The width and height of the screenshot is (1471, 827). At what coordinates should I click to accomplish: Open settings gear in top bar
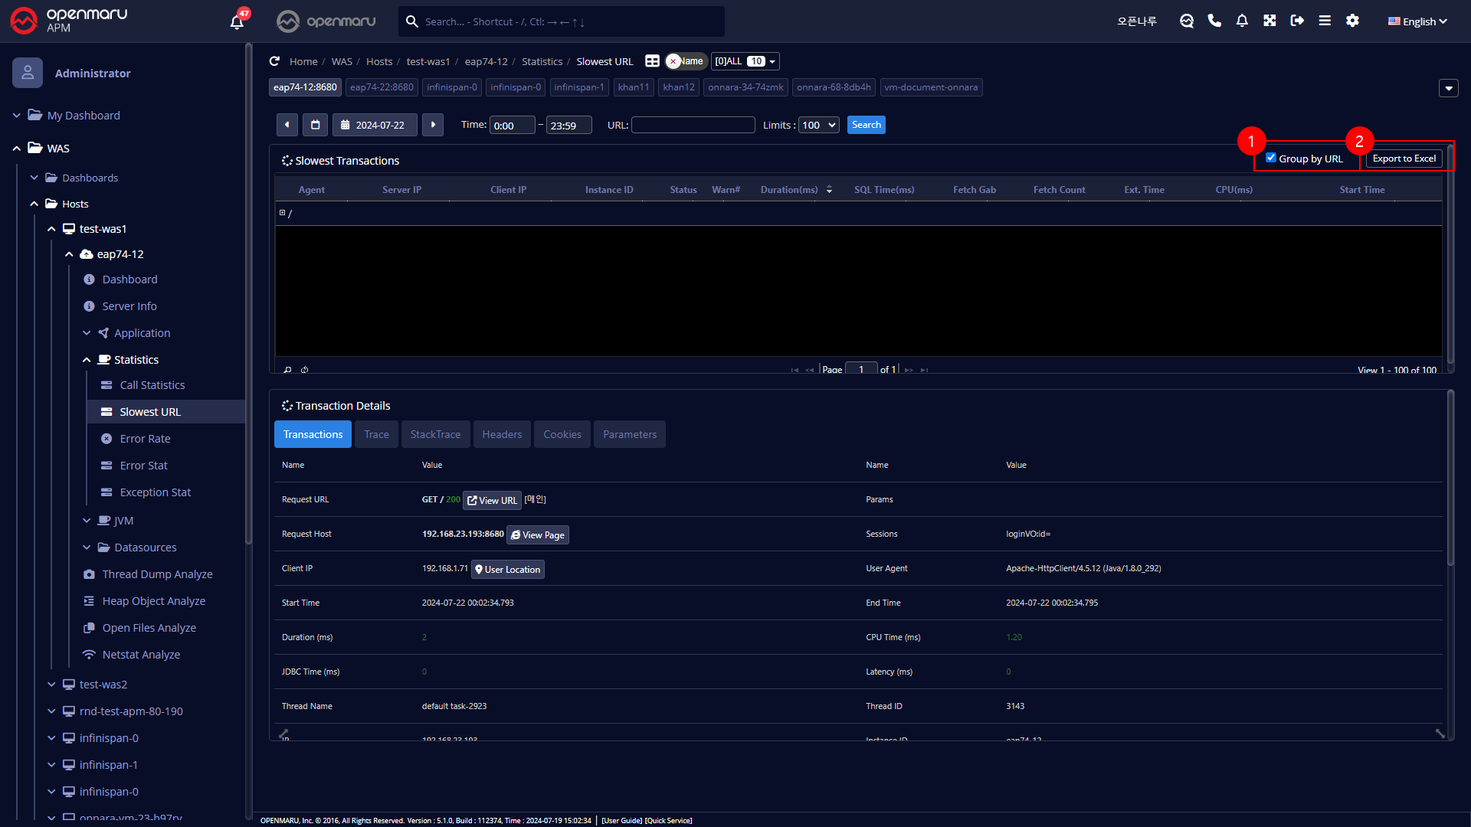tap(1352, 21)
